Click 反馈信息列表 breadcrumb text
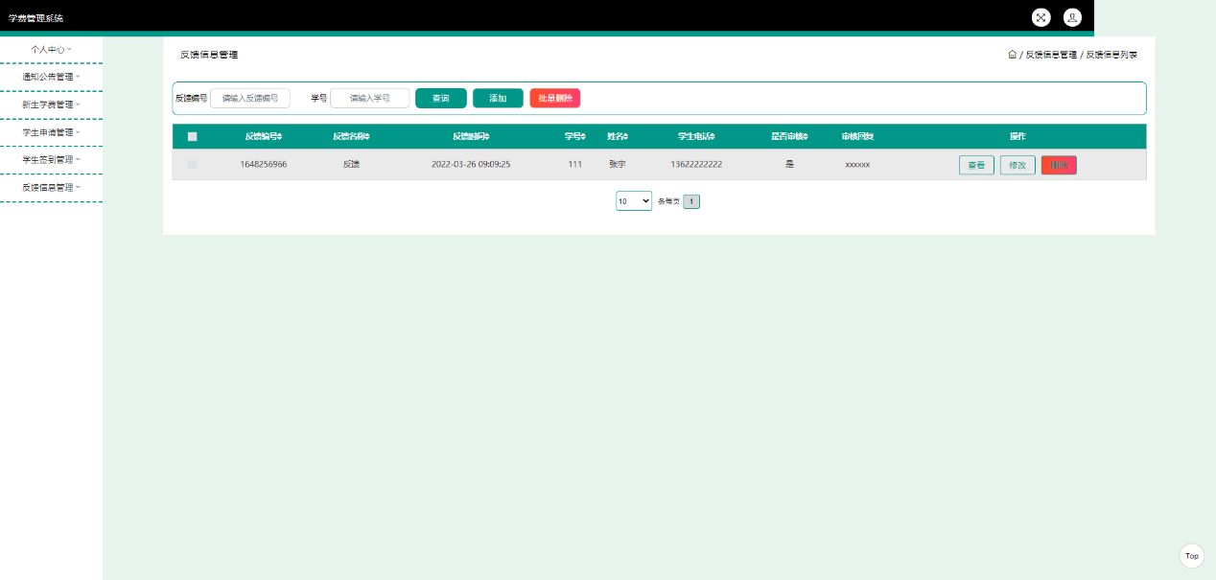 tap(1111, 55)
